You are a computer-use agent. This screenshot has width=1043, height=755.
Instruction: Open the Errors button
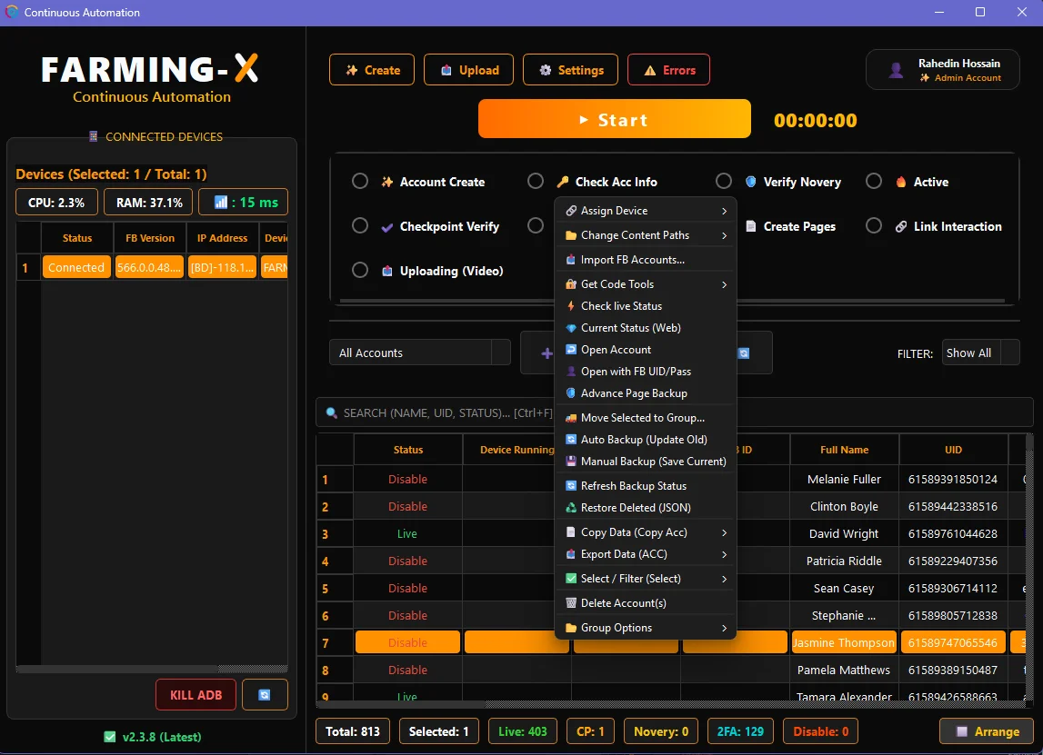[668, 70]
